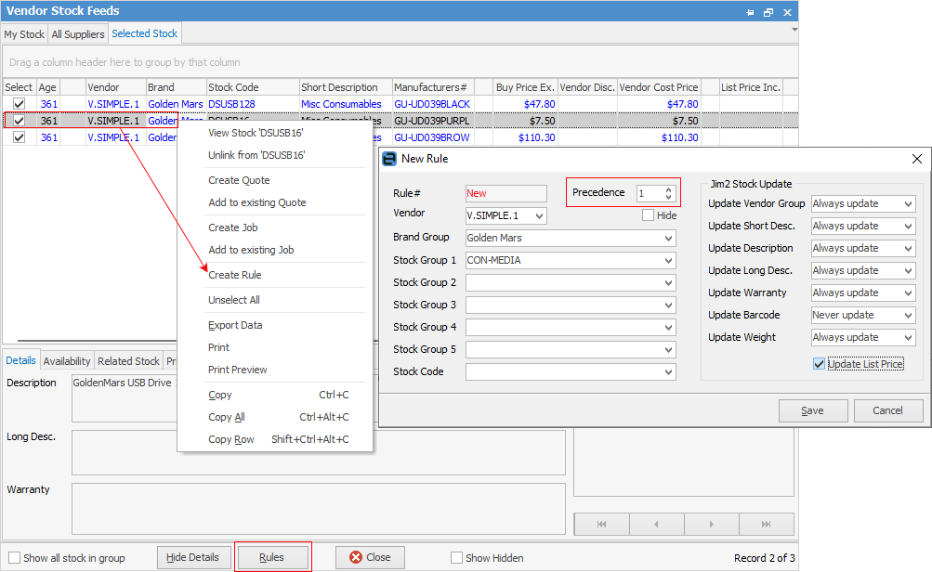The width and height of the screenshot is (932, 572).
Task: Open the Stock Group 1 dropdown
Action: pyautogui.click(x=668, y=261)
